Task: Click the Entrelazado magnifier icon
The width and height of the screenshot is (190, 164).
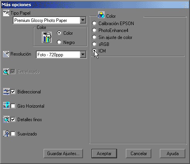Action: (6, 71)
